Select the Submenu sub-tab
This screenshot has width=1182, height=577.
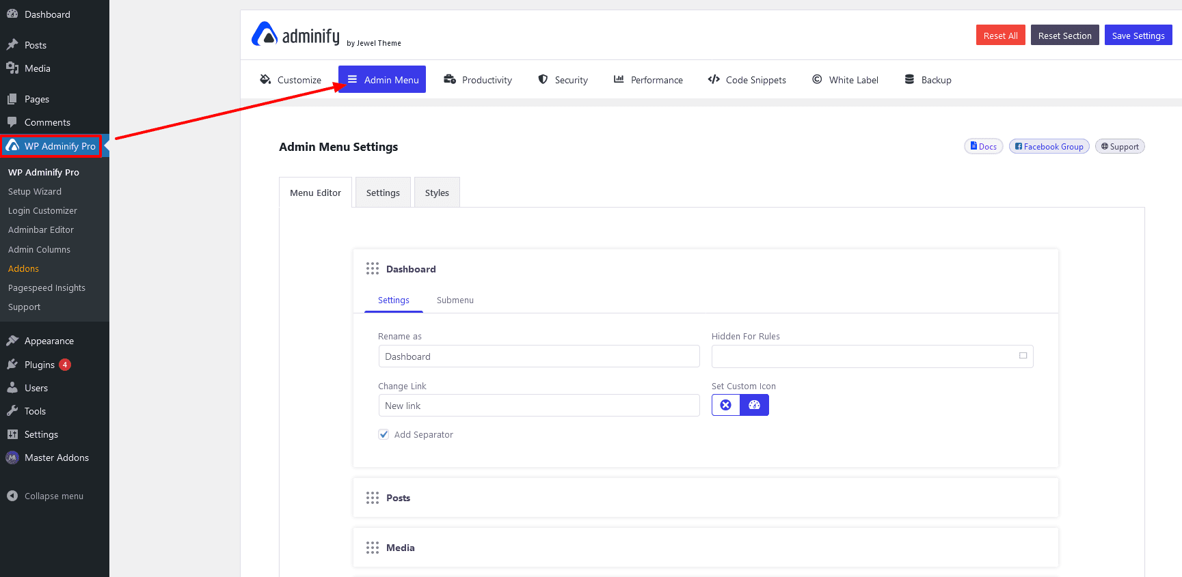click(455, 300)
